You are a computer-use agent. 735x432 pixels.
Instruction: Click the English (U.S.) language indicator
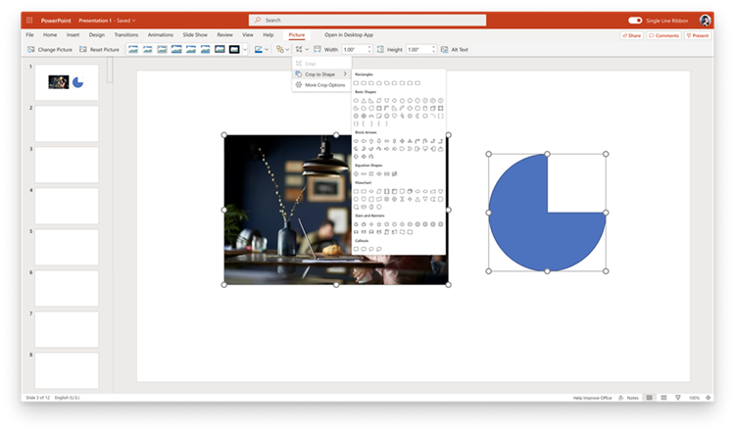[x=67, y=398]
